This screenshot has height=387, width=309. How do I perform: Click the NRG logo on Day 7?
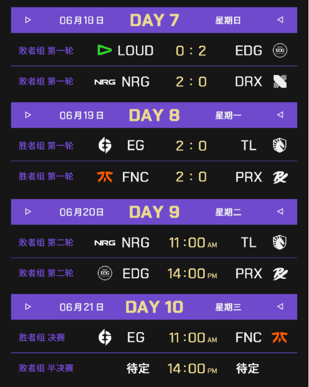(x=105, y=82)
